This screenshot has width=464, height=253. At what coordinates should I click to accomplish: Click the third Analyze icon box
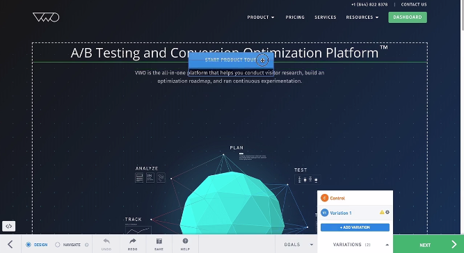161,178
